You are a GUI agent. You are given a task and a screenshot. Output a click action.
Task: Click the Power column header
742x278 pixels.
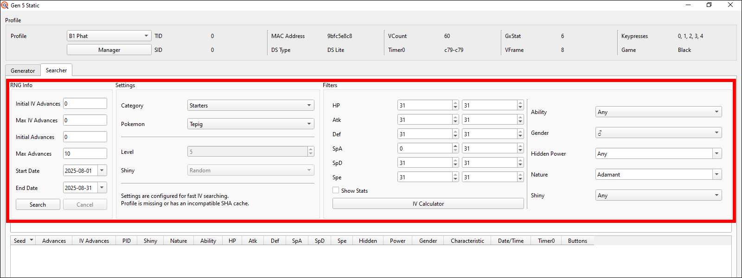397,240
